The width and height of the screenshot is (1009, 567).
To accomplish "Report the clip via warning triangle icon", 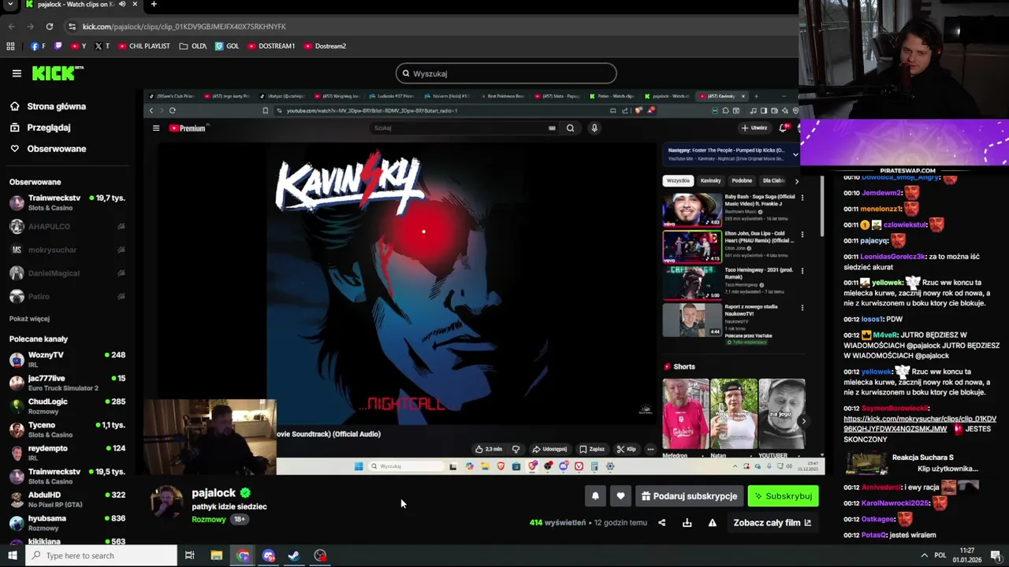I will (712, 523).
